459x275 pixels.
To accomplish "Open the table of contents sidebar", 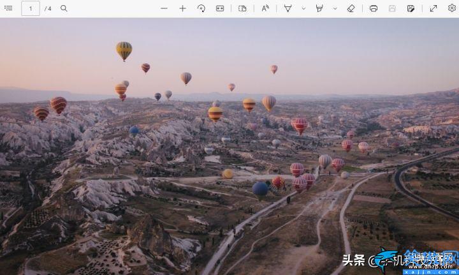I will [8, 8].
